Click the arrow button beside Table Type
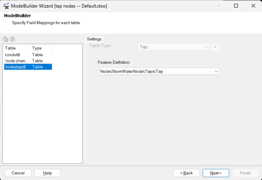Viewport: 262px width, 180px height. click(215, 47)
